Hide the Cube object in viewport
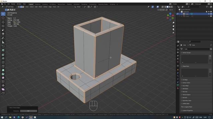This screenshot has height=119, width=213. click(209, 14)
